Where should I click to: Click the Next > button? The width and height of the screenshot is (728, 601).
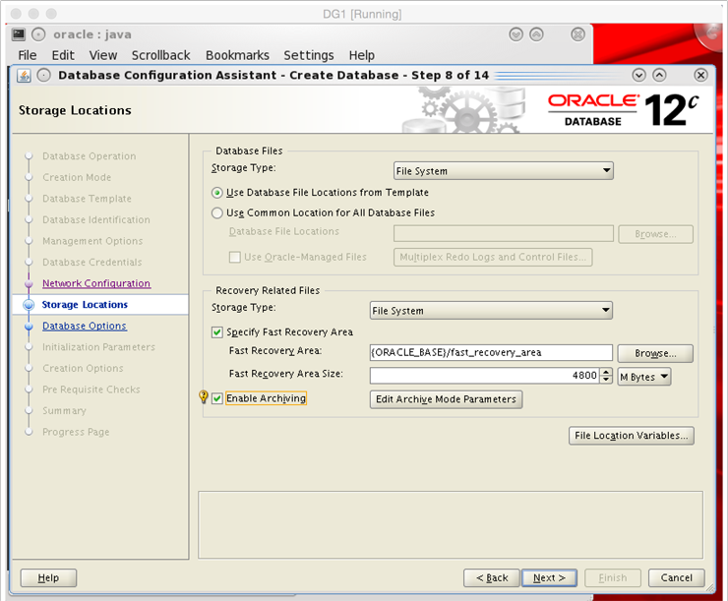[549, 577]
